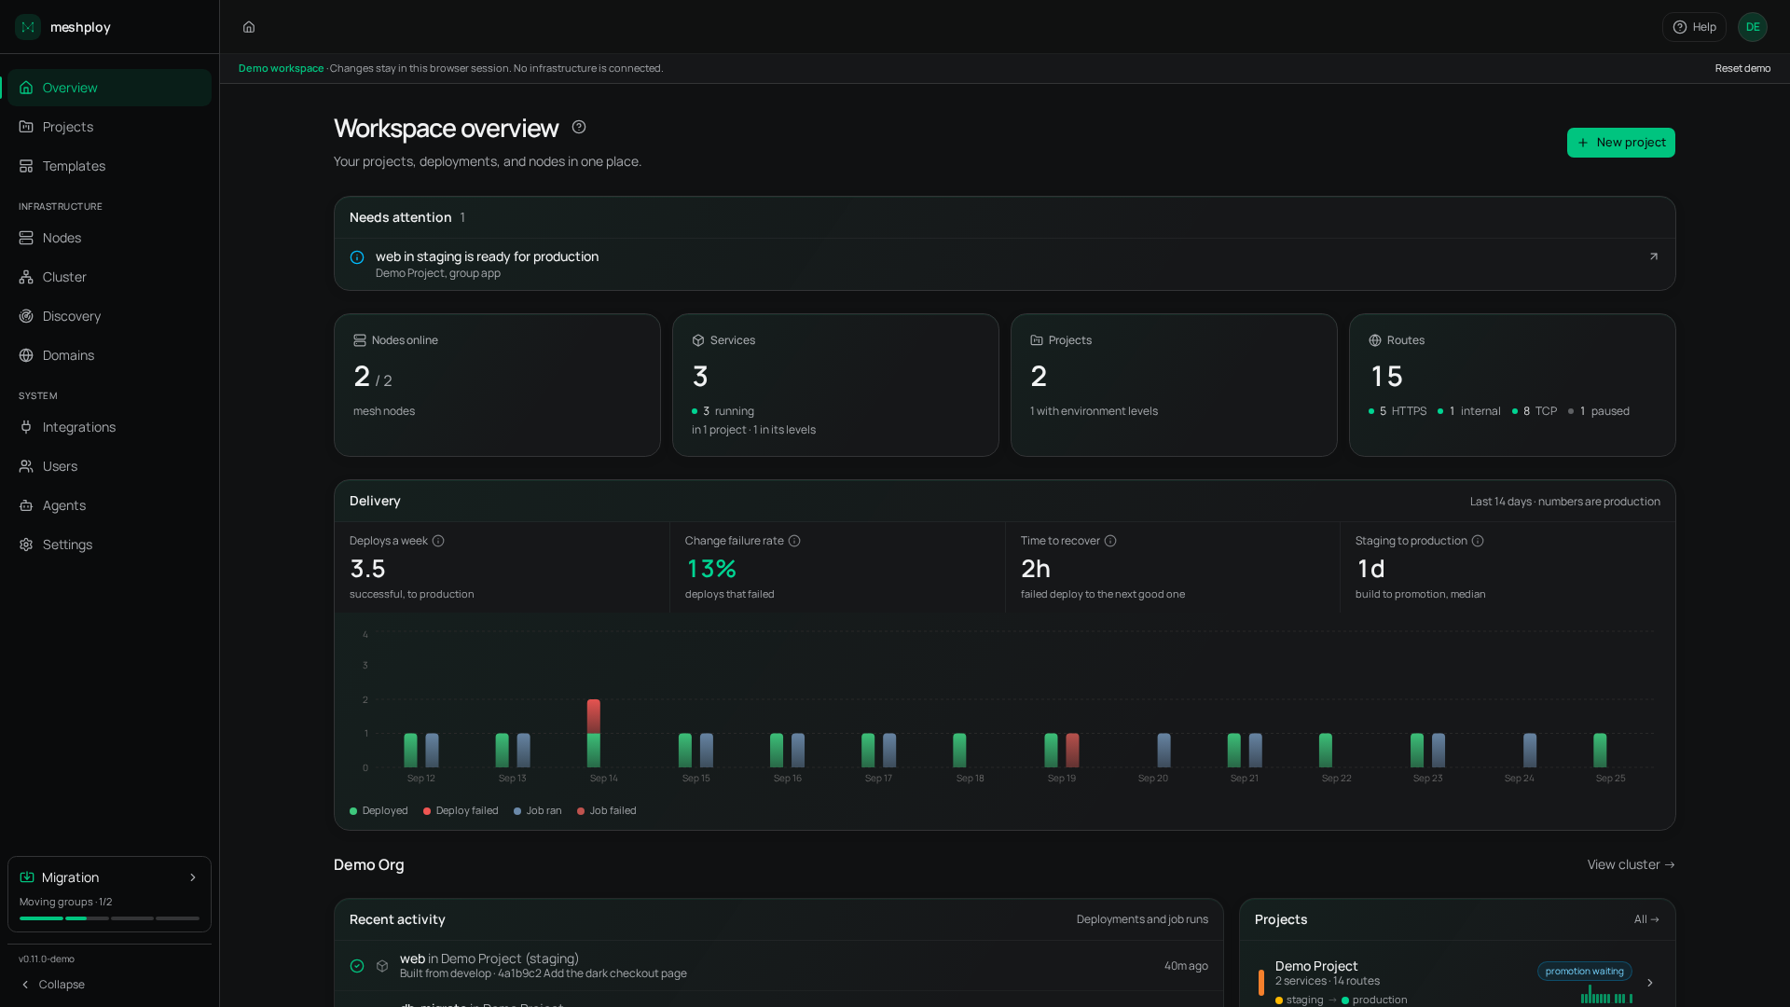
Task: Toggle Deployed legend entry
Action: 379,811
